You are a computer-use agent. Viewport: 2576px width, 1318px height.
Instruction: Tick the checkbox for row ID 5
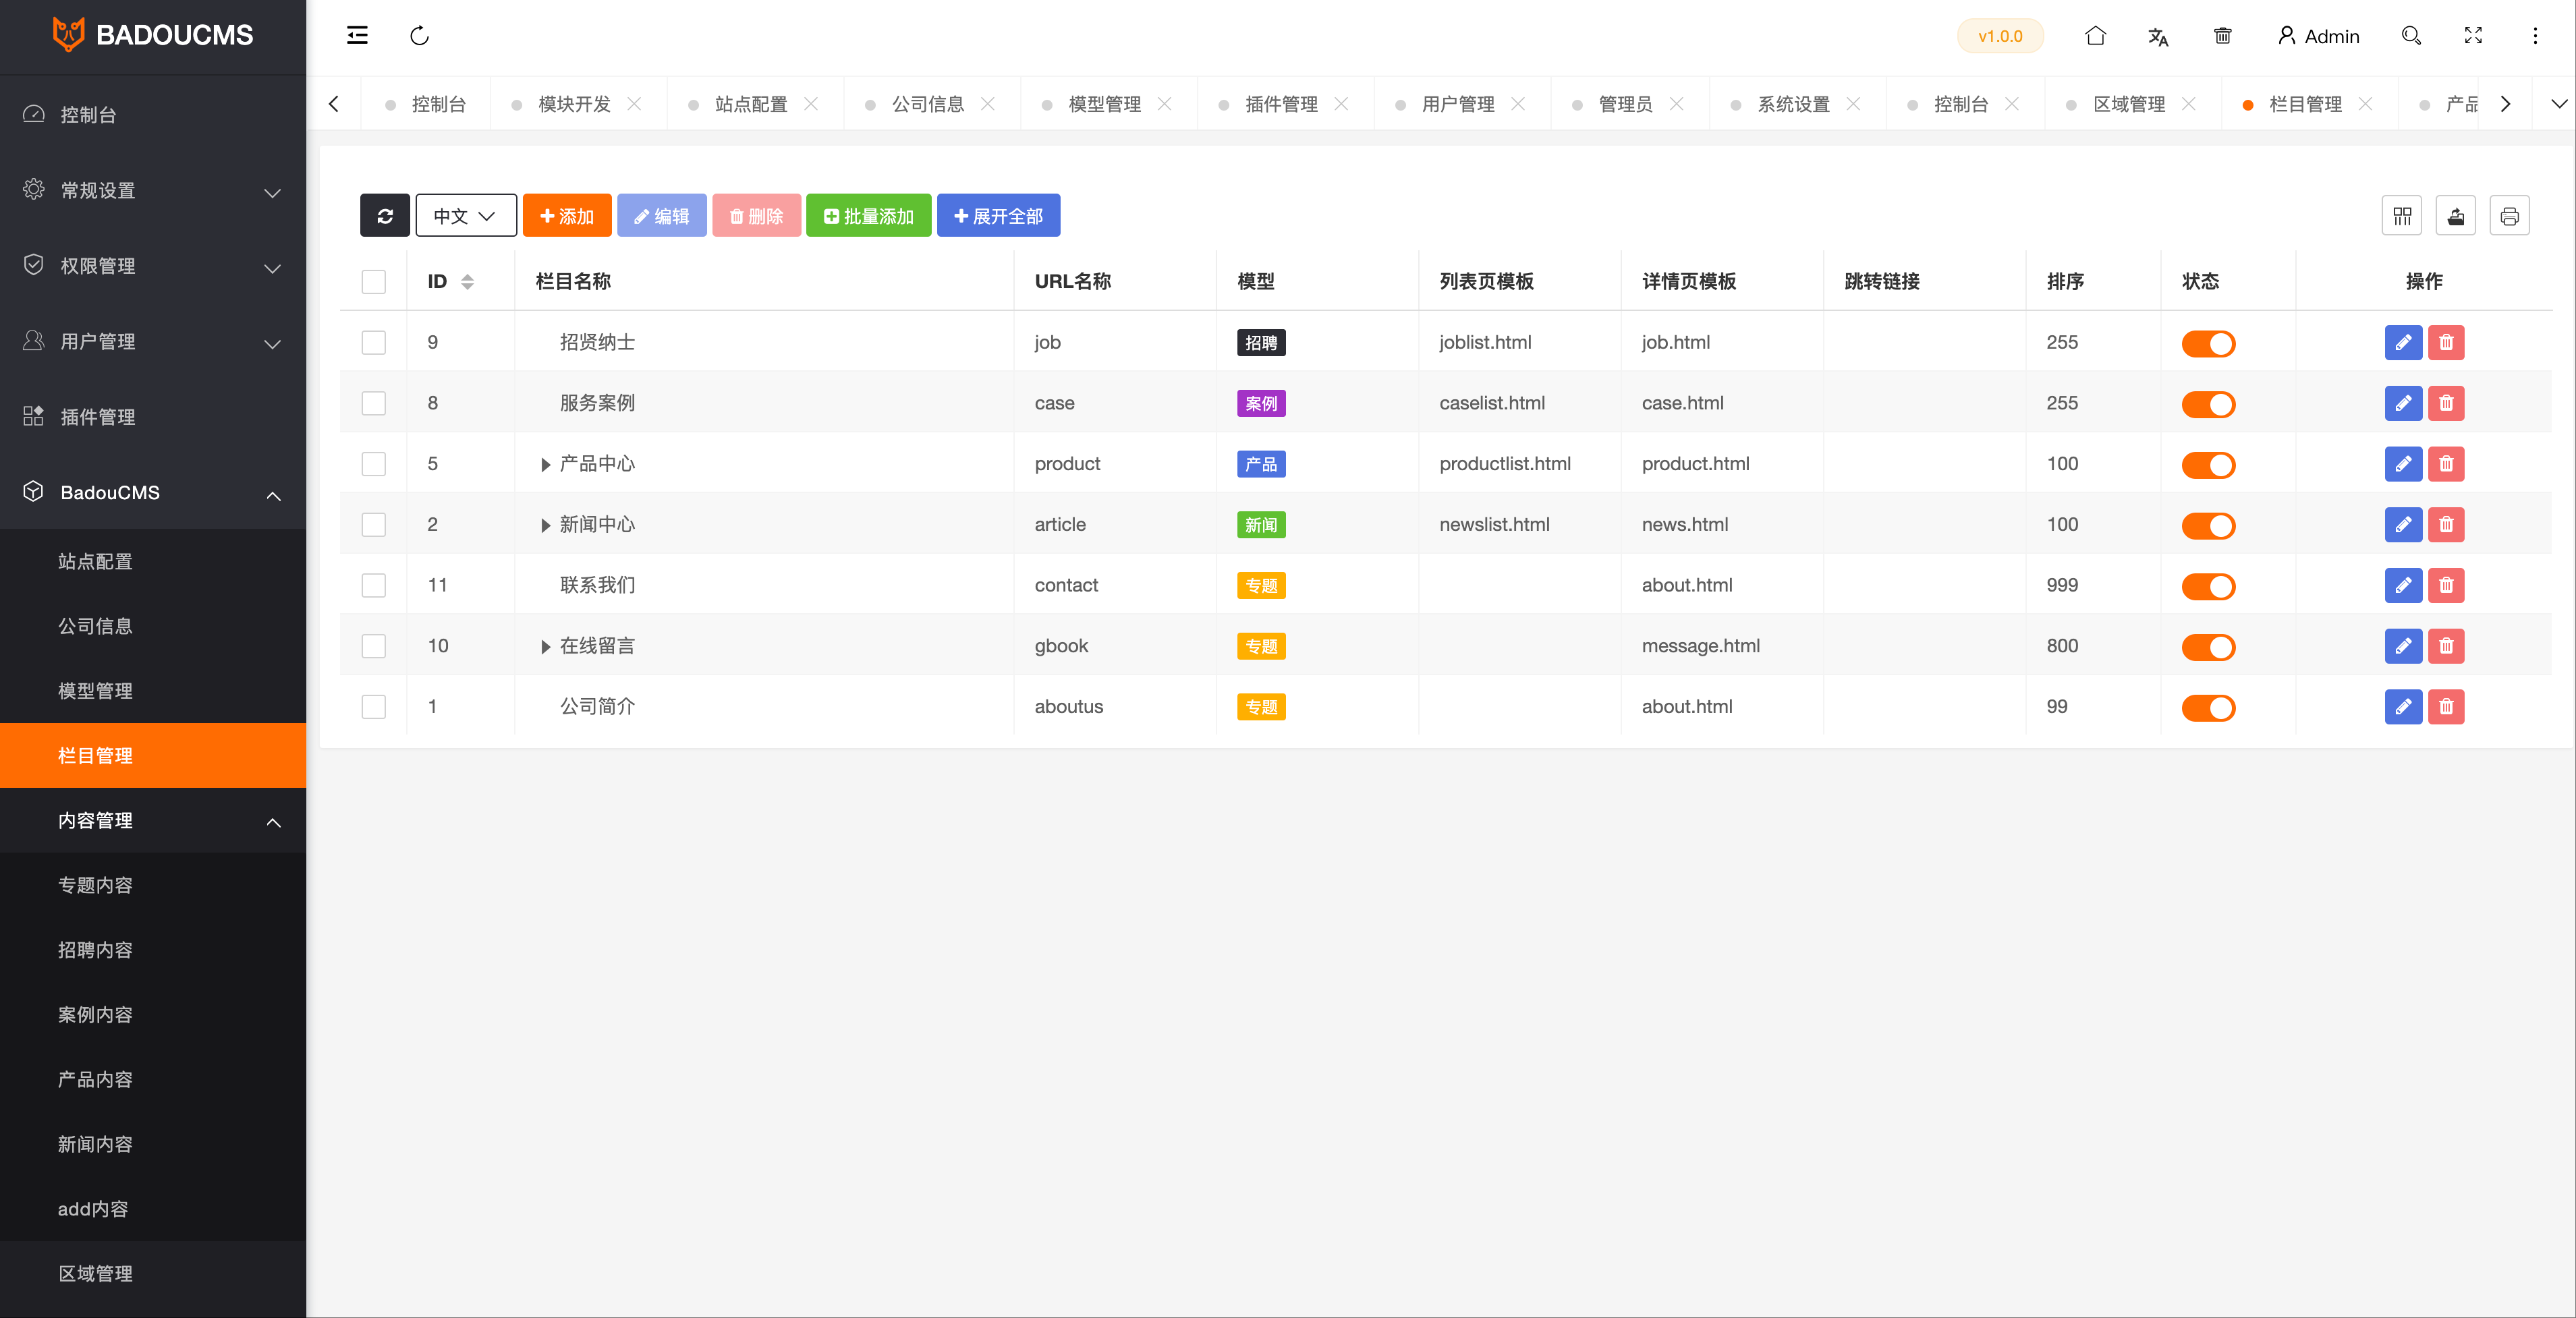click(x=373, y=464)
